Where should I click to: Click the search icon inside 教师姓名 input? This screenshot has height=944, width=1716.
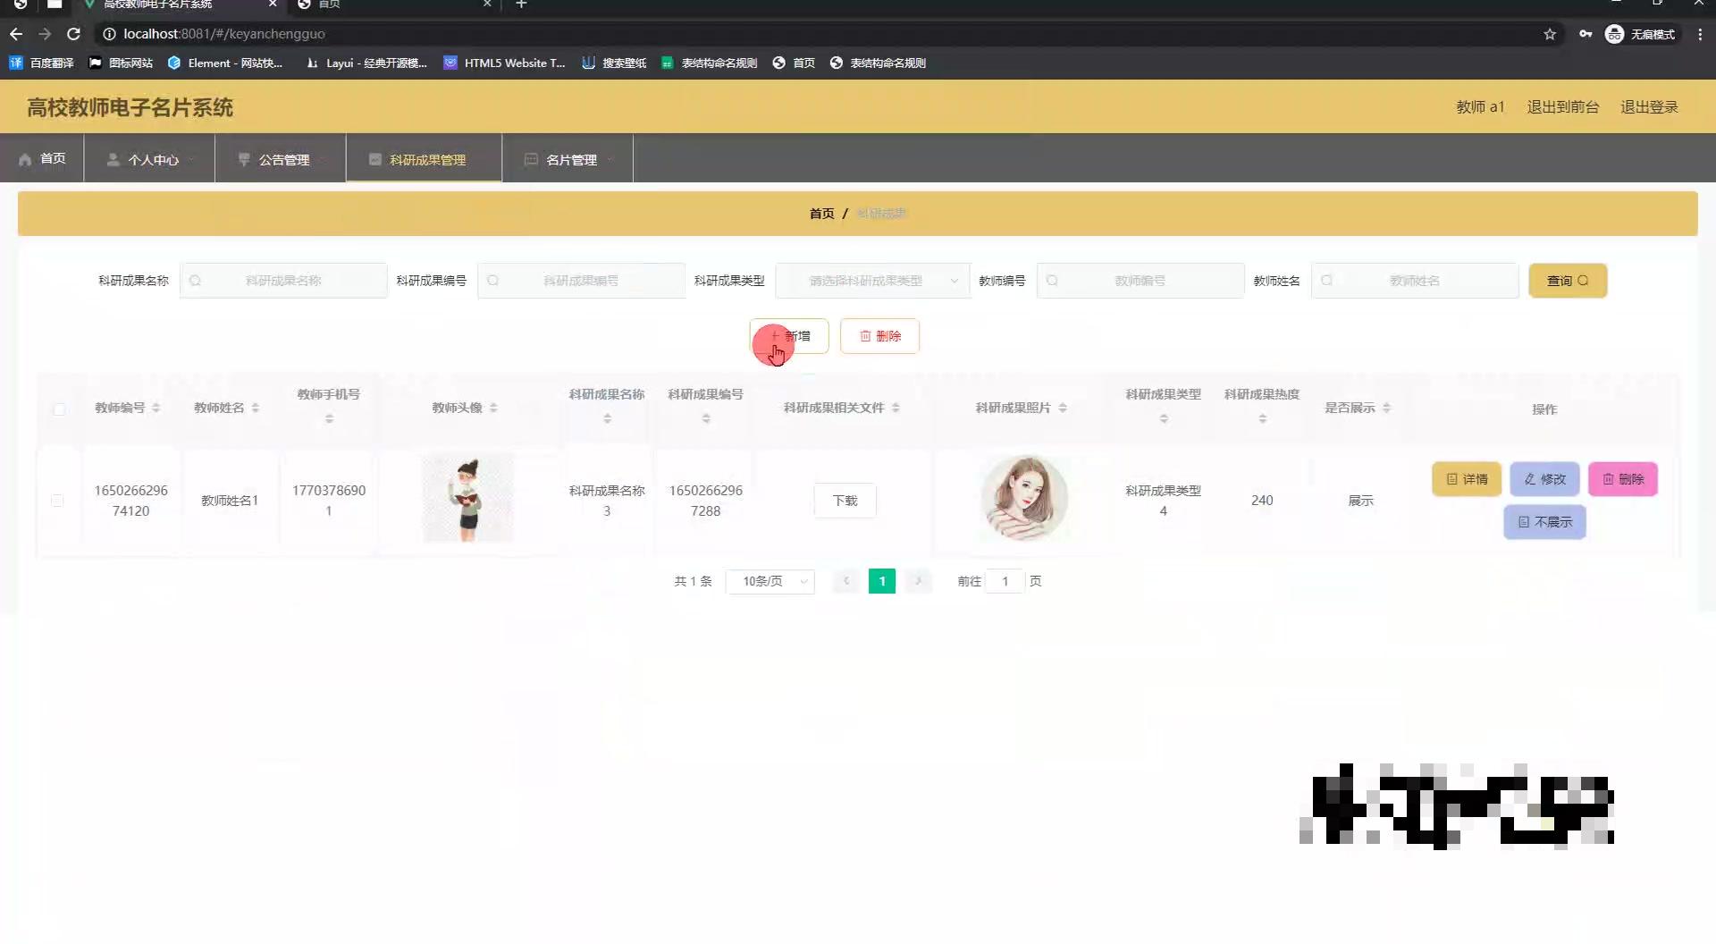1328,280
